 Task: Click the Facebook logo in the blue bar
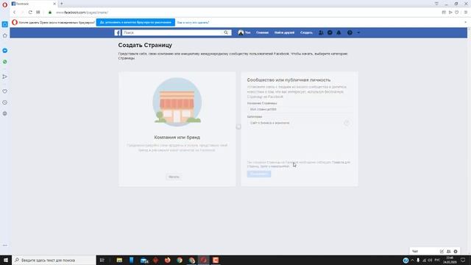pyautogui.click(x=118, y=32)
